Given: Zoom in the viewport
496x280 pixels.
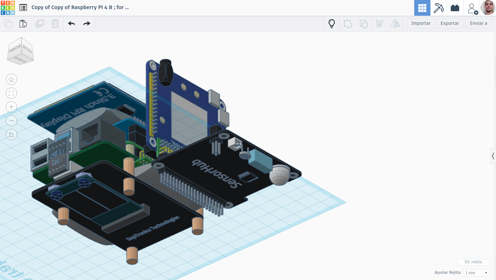Looking at the screenshot, I should pos(11,107).
